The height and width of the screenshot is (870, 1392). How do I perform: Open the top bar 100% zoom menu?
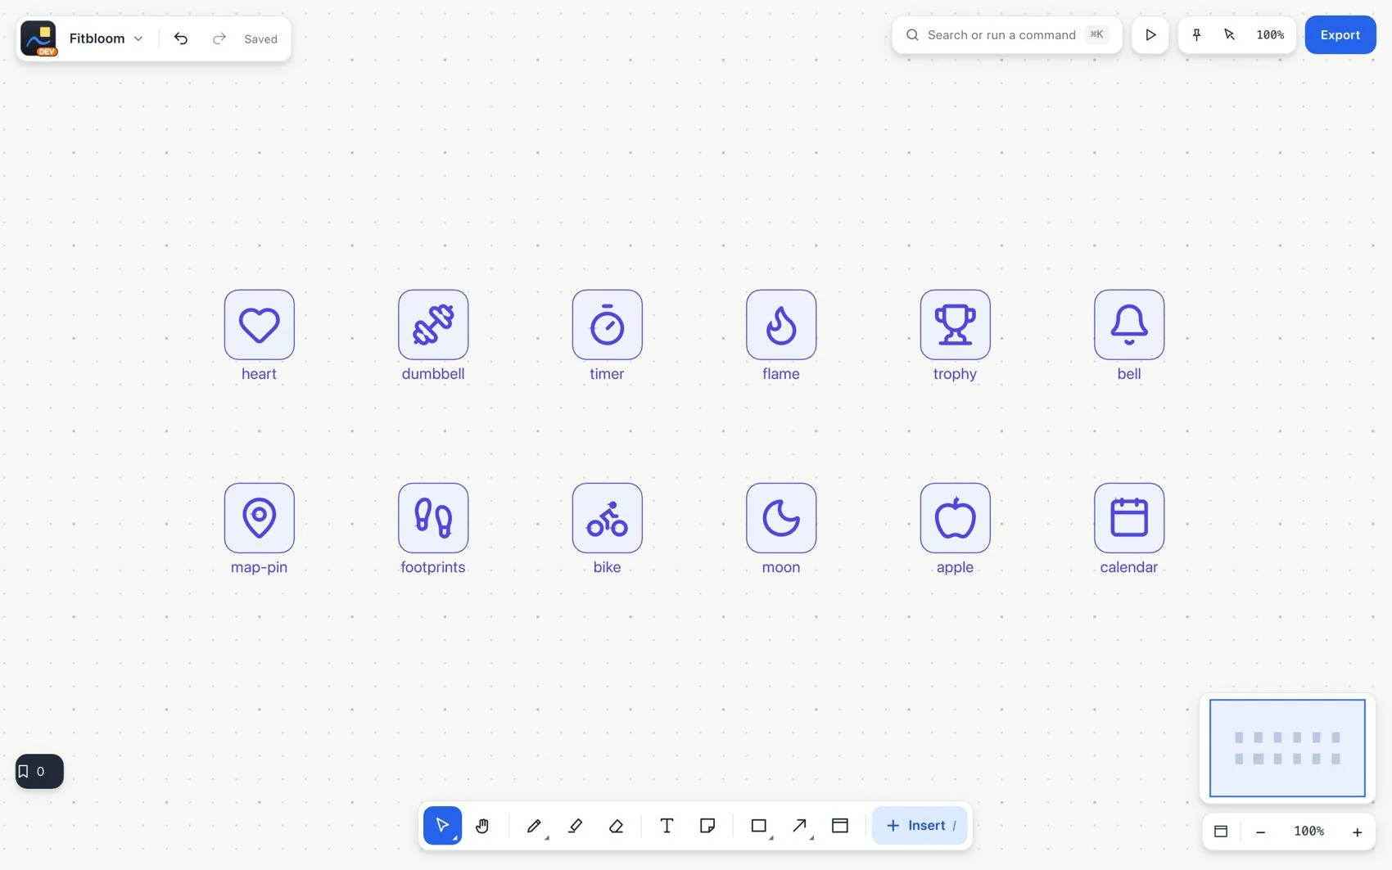[1270, 35]
